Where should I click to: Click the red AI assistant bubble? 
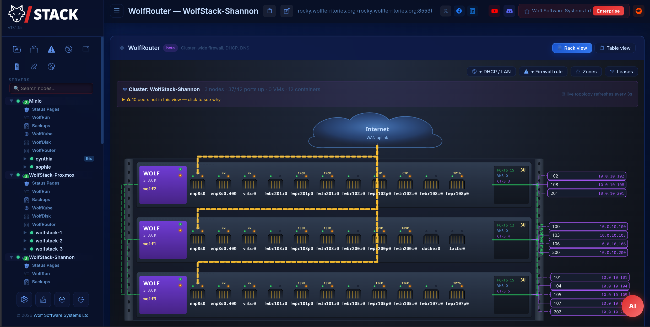click(632, 306)
